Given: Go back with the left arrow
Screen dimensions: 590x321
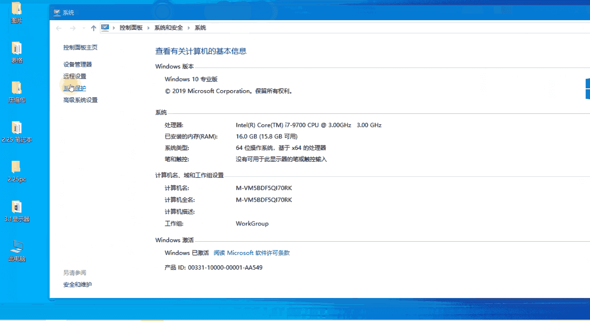Looking at the screenshot, I should 59,28.
